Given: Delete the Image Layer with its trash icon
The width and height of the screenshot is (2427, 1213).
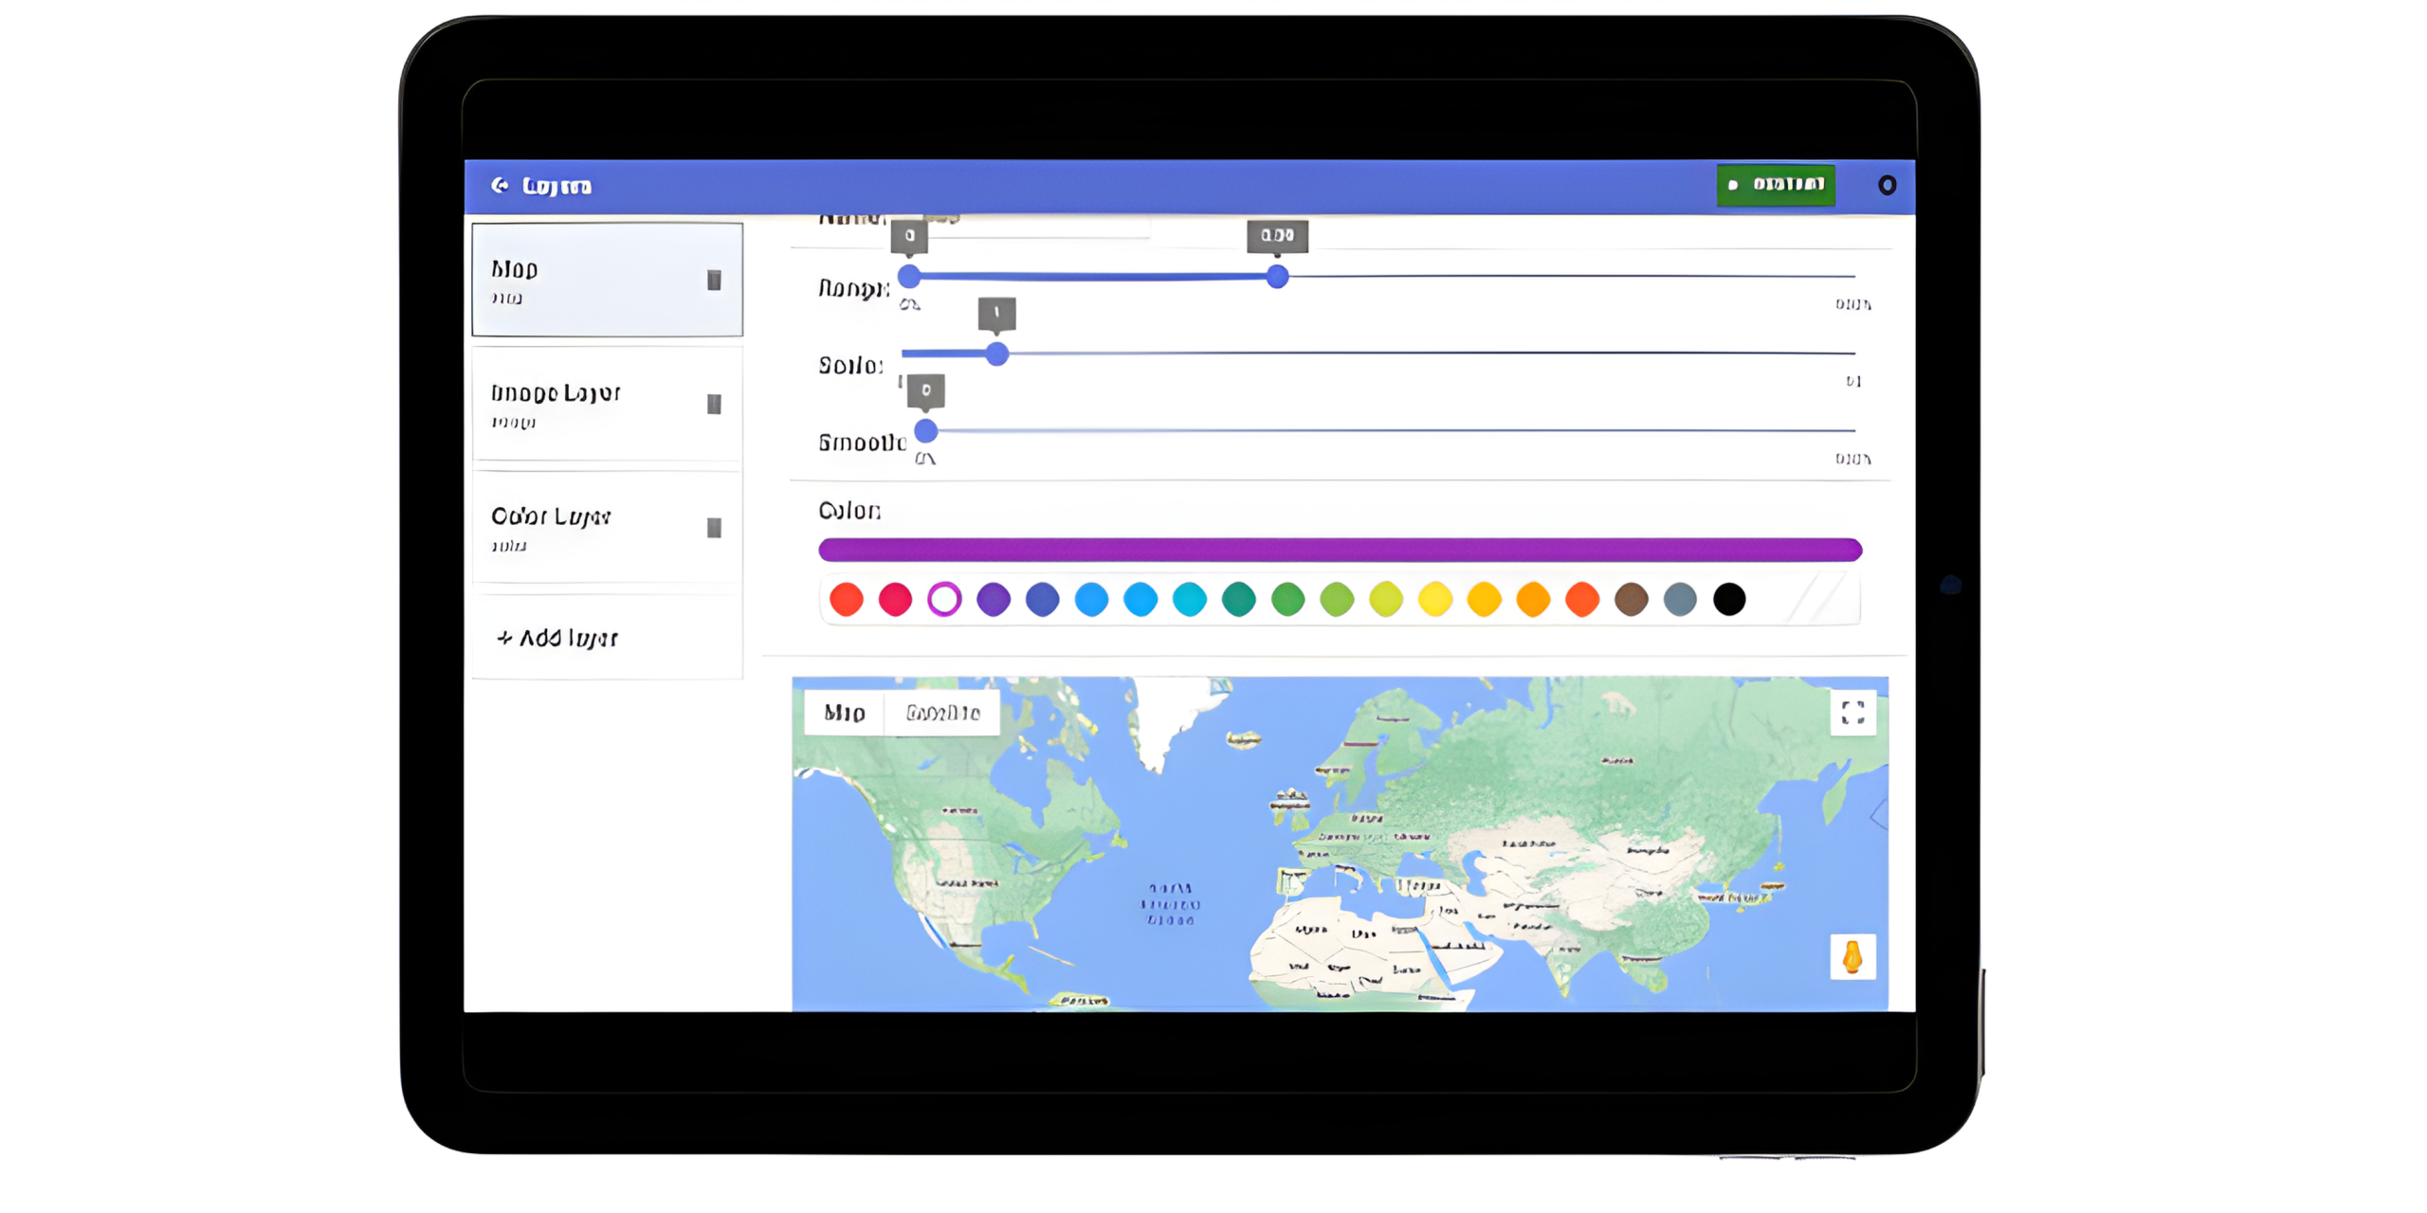Looking at the screenshot, I should (x=714, y=404).
